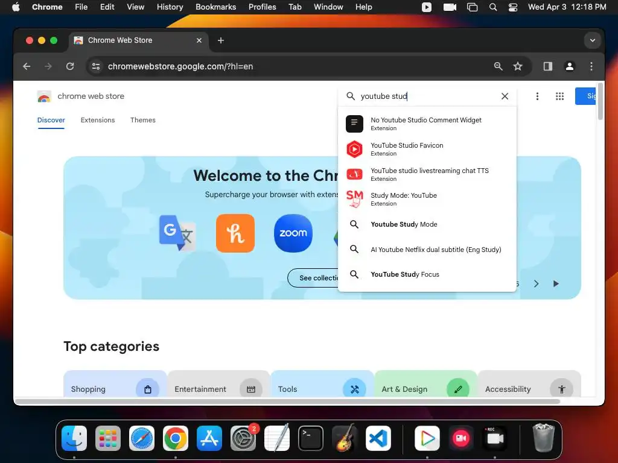Search for YouTube Study Focus suggestion

coord(427,274)
